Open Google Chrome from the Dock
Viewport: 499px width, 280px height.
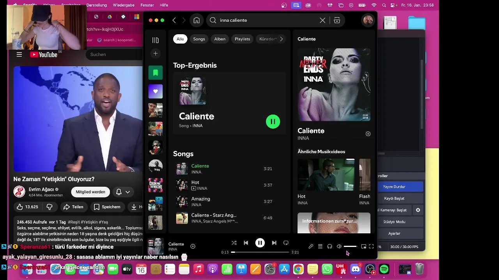(298, 269)
